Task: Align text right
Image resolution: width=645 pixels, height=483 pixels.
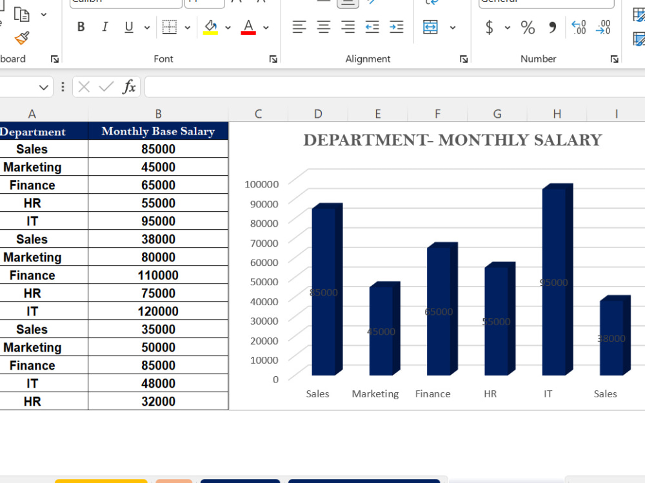Action: tap(348, 27)
